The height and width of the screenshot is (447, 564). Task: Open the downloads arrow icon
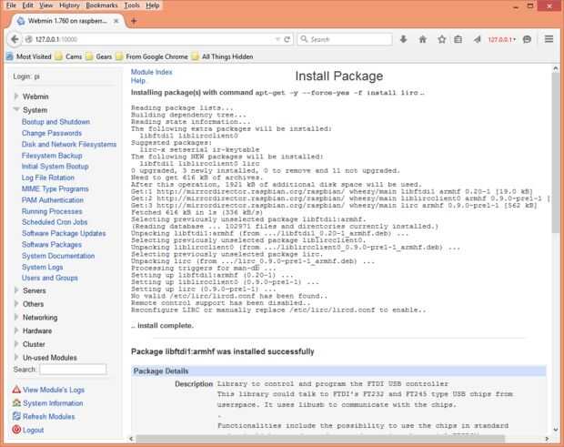point(404,39)
